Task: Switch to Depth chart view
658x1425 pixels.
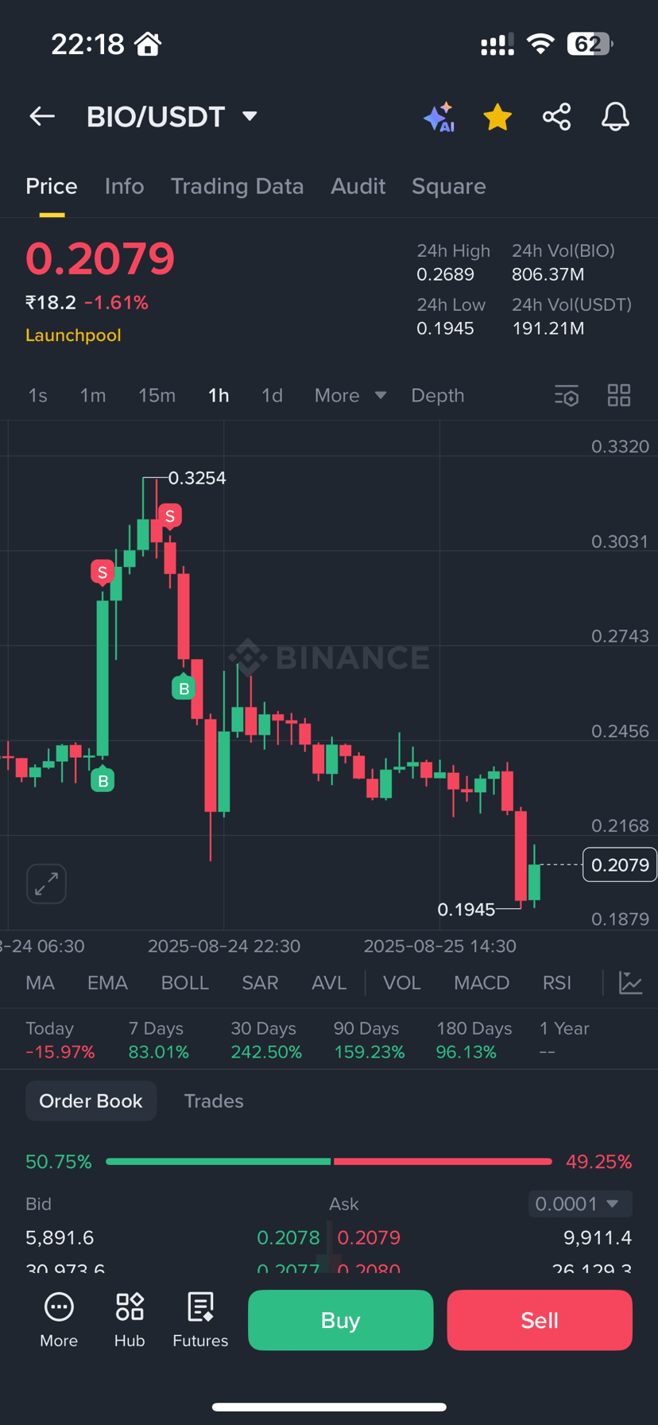Action: [x=437, y=395]
